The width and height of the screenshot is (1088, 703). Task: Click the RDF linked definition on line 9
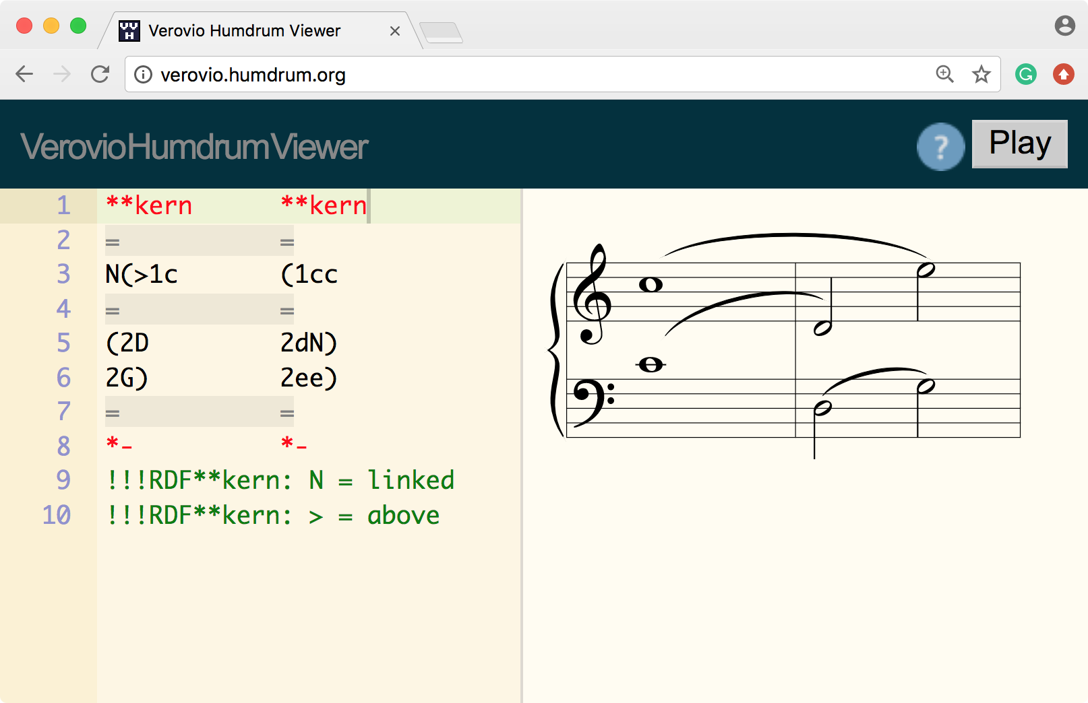pos(280,480)
